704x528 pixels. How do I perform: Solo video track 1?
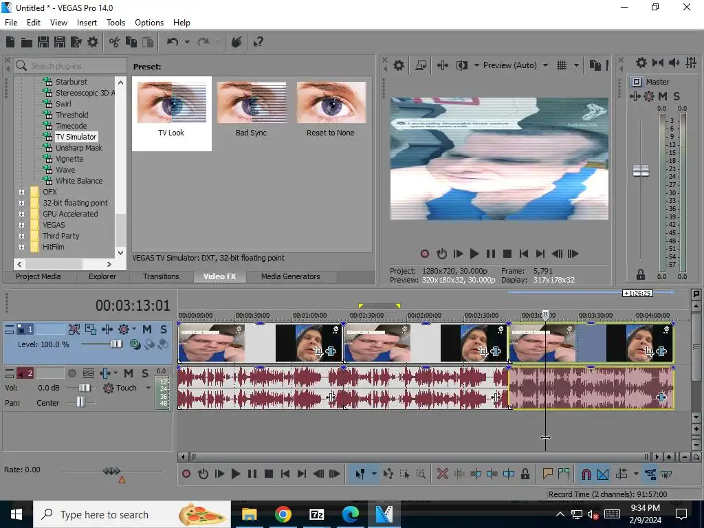[164, 329]
